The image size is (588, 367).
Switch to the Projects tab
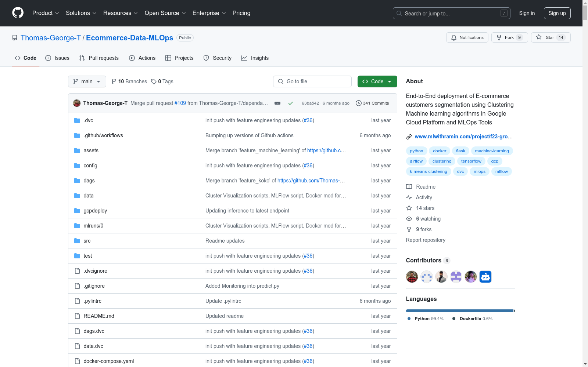179,58
